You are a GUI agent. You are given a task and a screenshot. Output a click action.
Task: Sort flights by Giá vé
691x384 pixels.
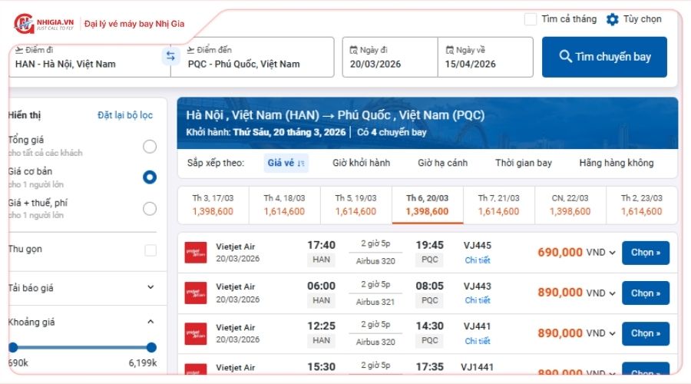click(286, 163)
